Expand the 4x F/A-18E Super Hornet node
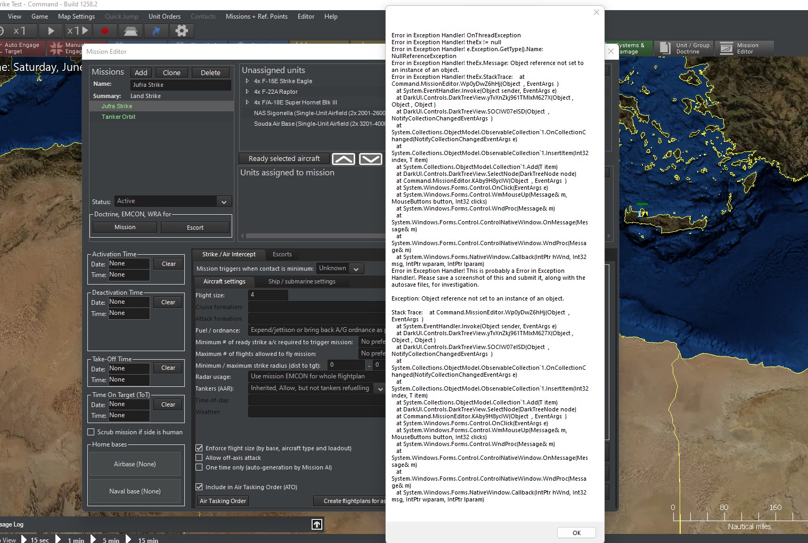Screen dimensions: 808x543 247,102
